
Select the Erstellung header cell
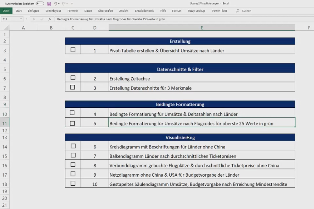[180, 41]
